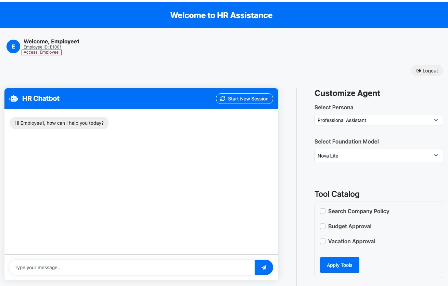Click the Employee ID: E1001 text

pyautogui.click(x=42, y=47)
